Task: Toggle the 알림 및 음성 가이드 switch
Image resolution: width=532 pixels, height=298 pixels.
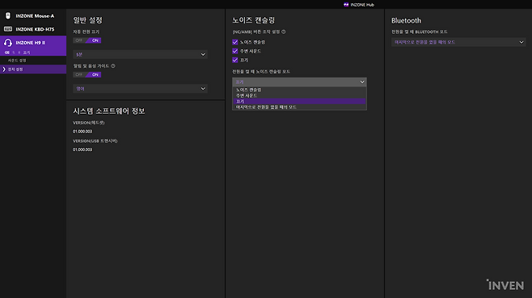Action: (87, 74)
